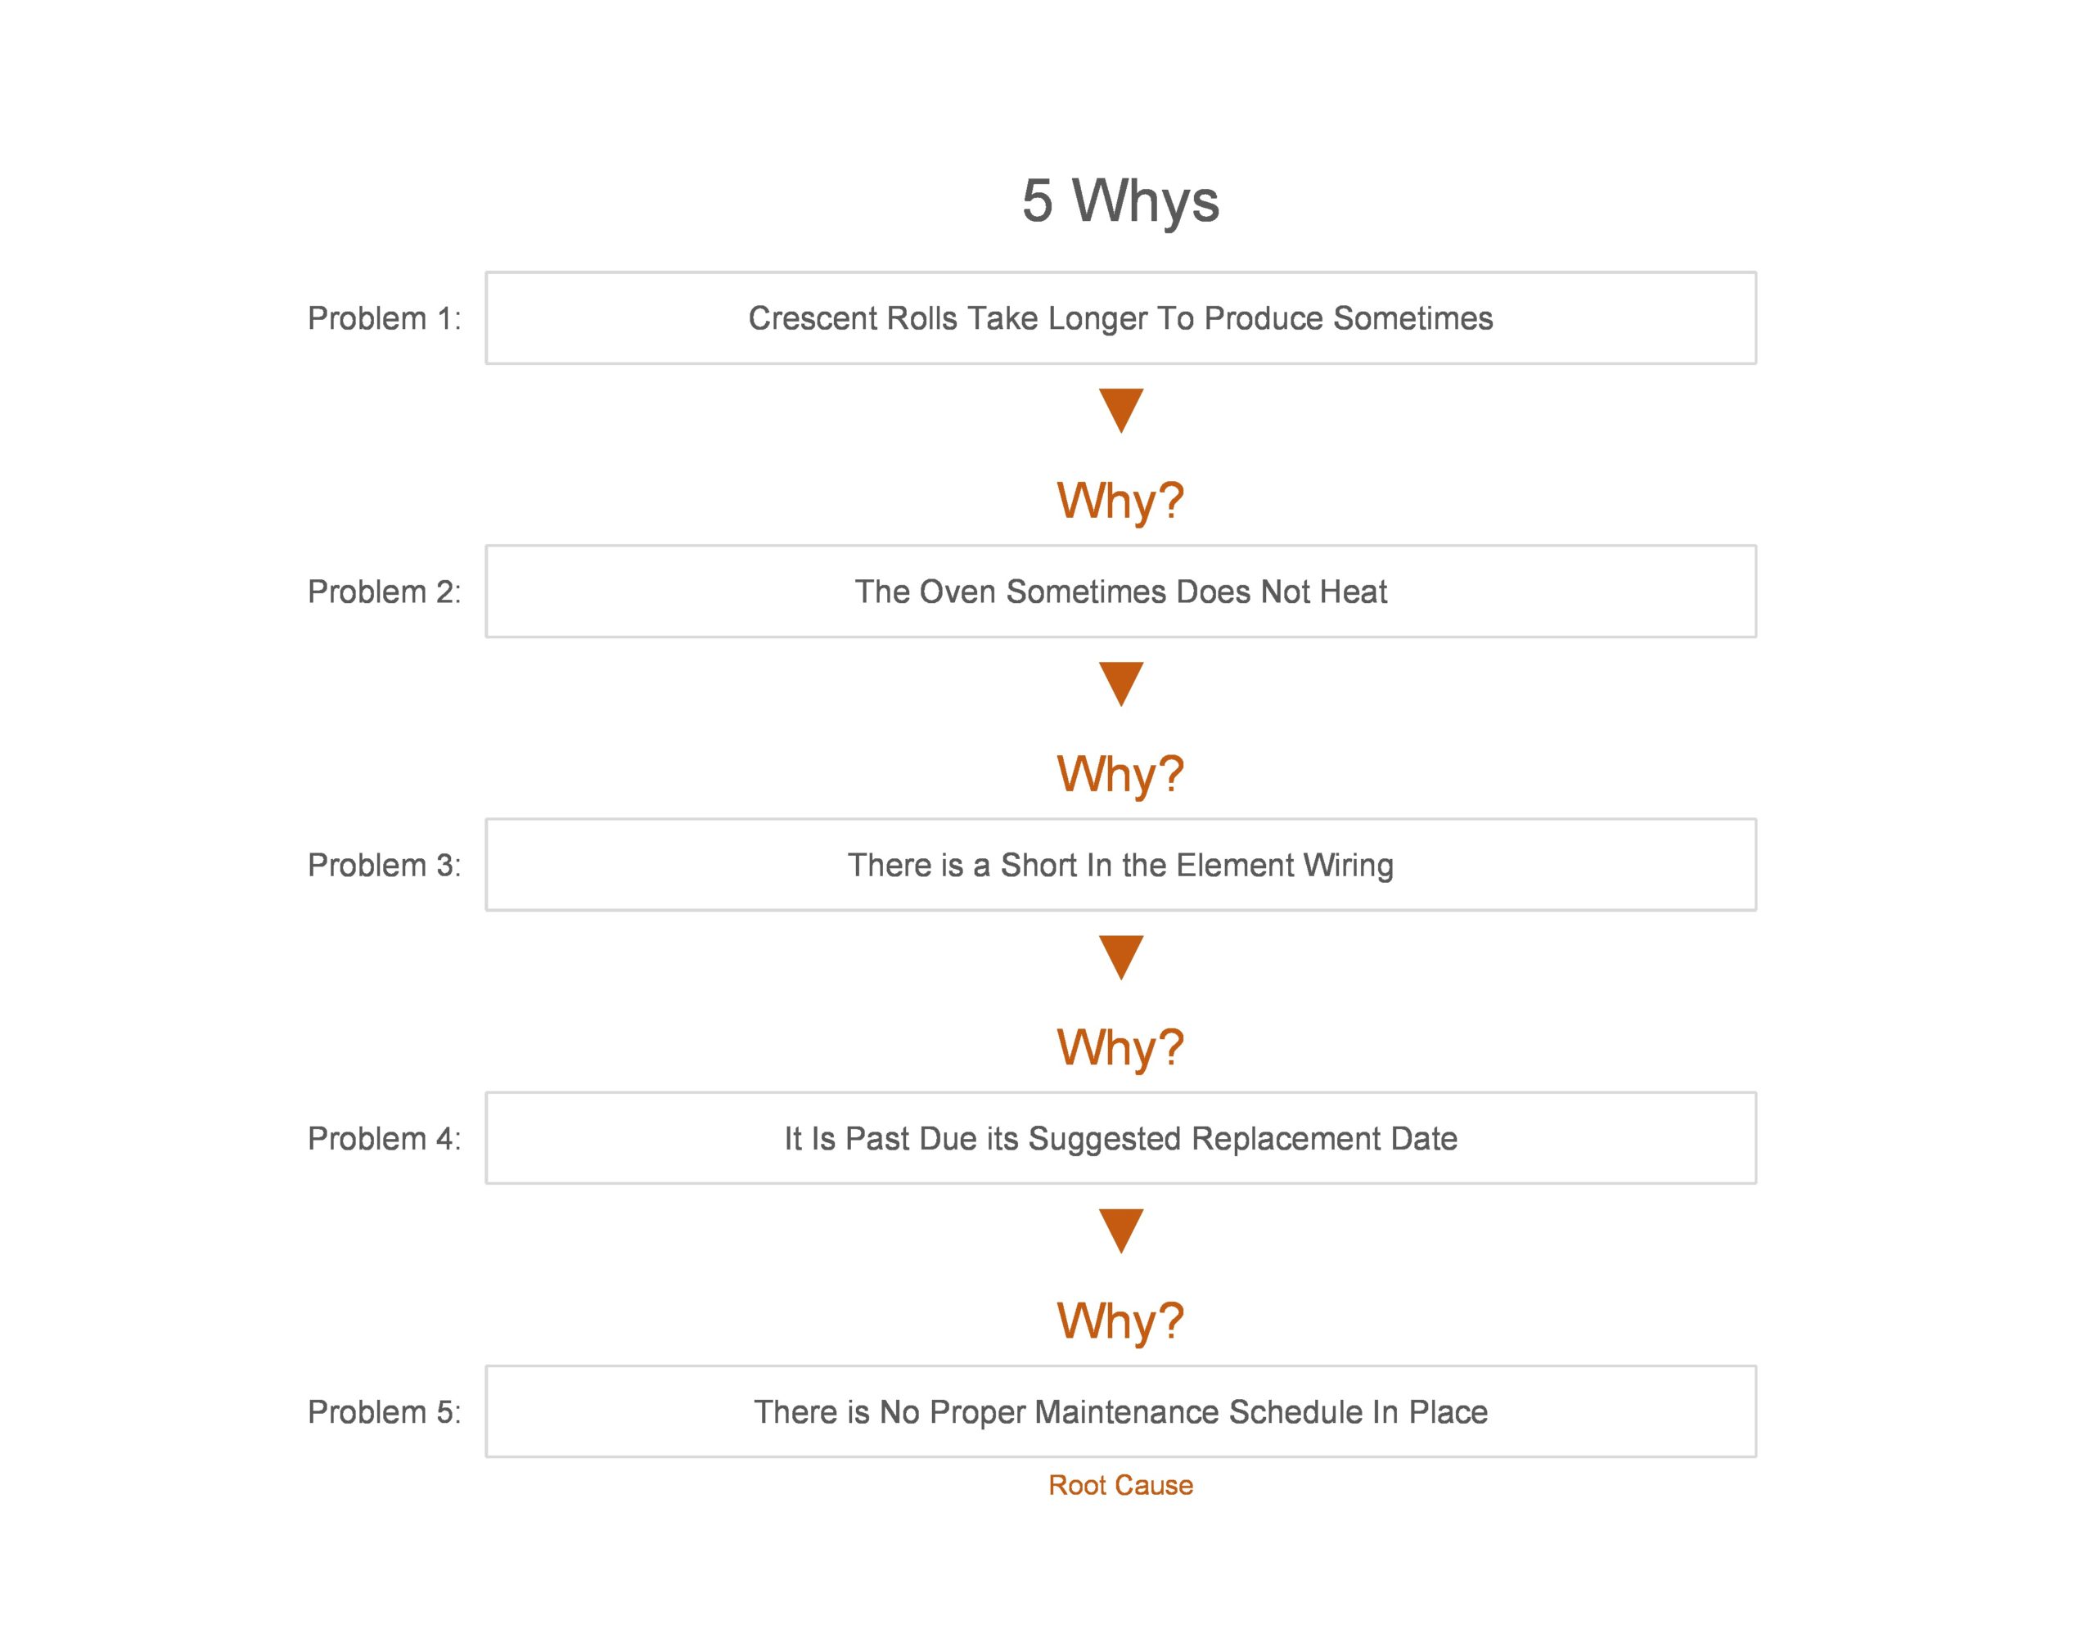
Task: Click the Problem 4: label
Action: point(384,1138)
